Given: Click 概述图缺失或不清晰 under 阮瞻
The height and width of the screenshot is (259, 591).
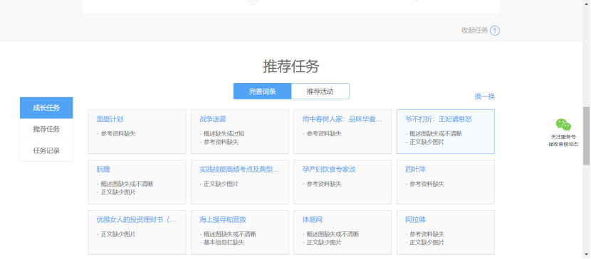Looking at the screenshot, I should pos(127,184).
